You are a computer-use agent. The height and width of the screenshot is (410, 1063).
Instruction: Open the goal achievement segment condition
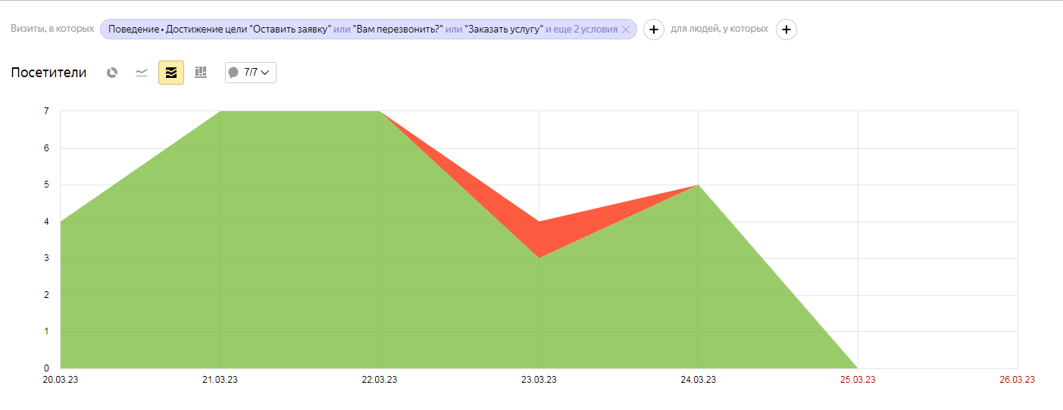pos(368,30)
